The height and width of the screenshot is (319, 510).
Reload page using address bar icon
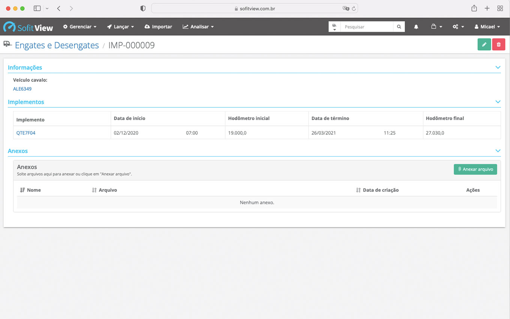353,9
